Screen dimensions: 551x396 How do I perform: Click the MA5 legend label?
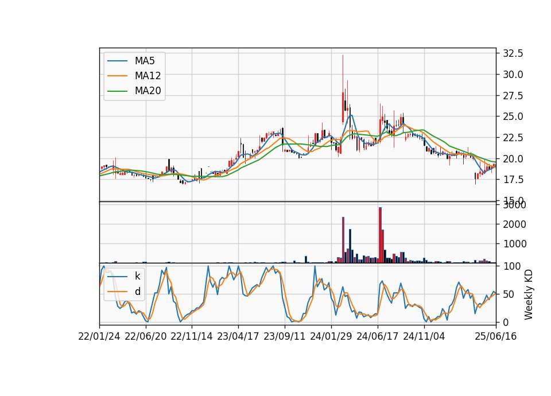click(x=145, y=61)
